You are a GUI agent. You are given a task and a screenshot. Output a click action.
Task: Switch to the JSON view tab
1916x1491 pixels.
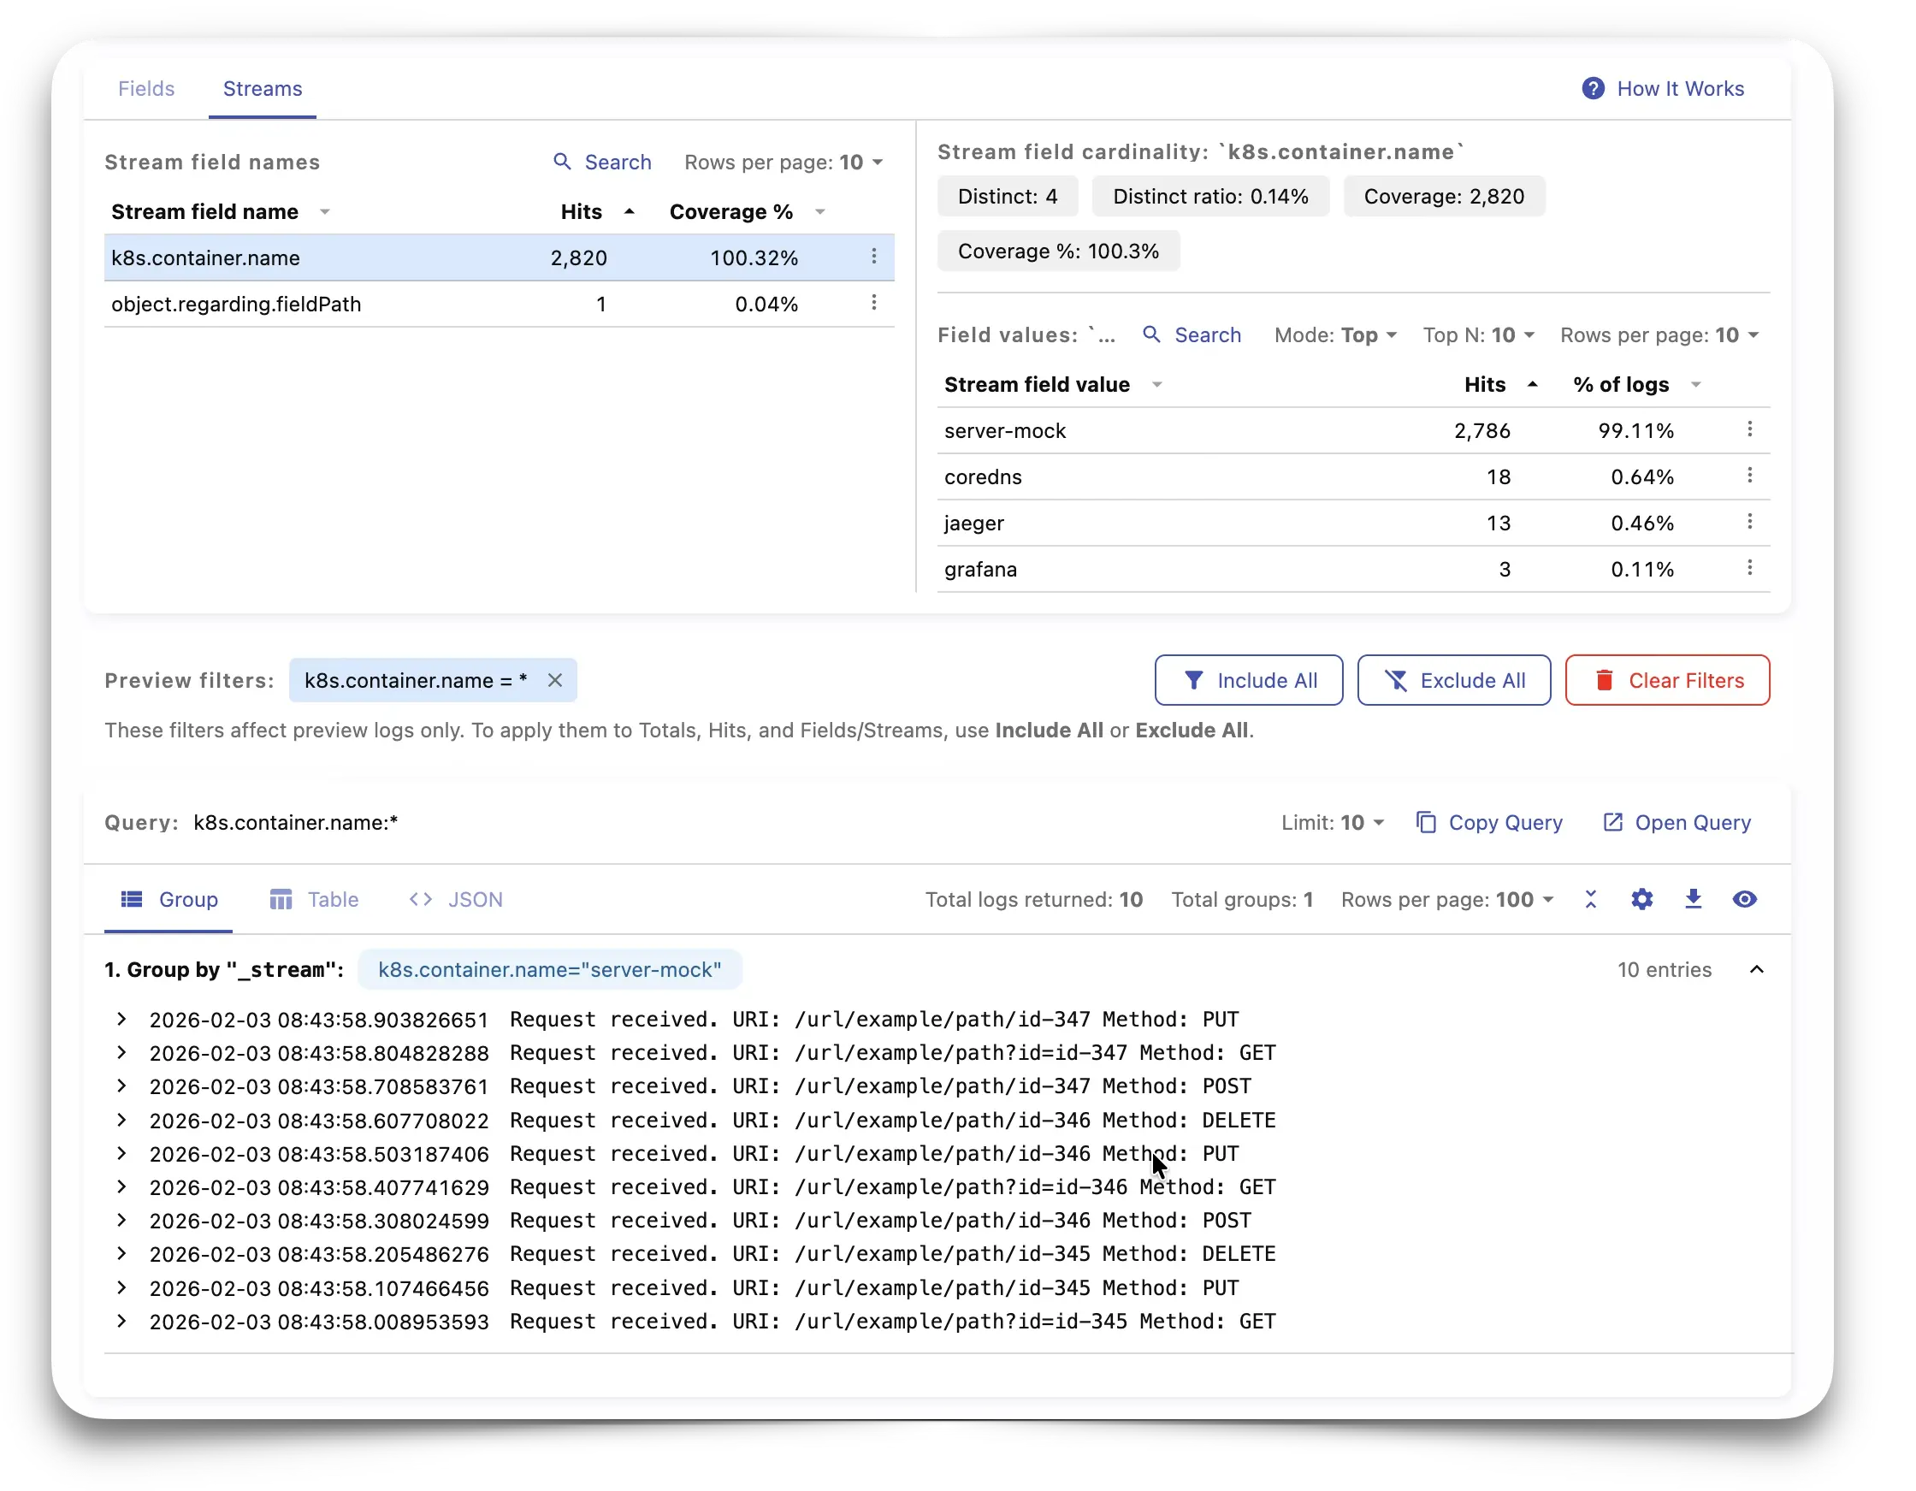point(456,900)
